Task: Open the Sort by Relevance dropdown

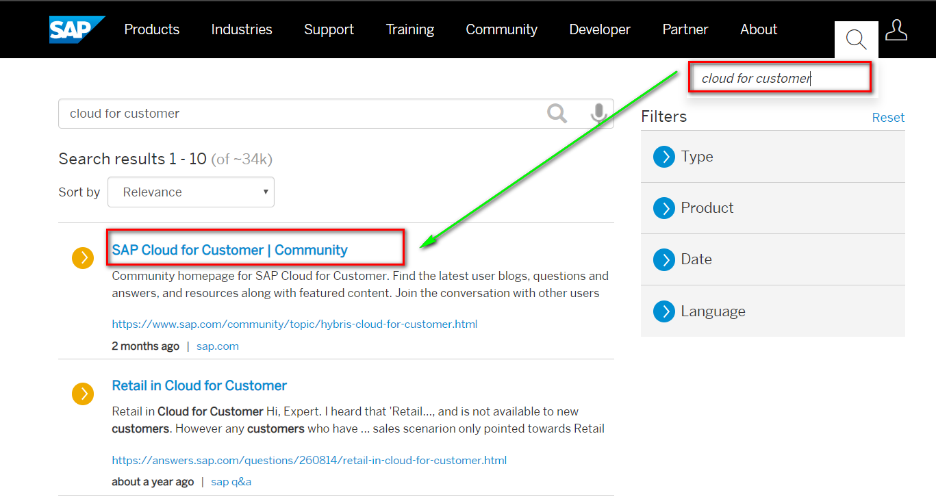Action: (191, 192)
